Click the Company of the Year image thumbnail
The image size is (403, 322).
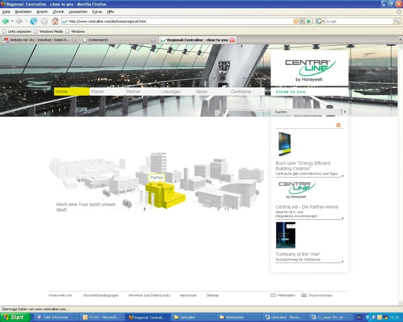point(286,235)
